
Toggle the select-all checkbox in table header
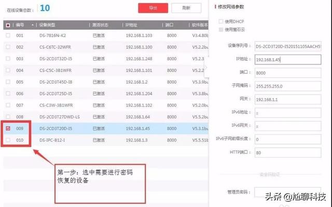(8, 25)
